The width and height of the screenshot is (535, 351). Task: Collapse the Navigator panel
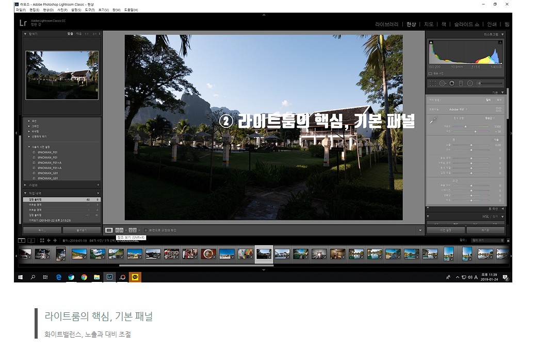[x=25, y=34]
